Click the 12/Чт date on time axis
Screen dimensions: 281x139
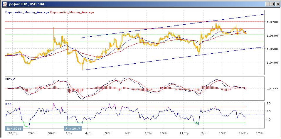(203, 133)
